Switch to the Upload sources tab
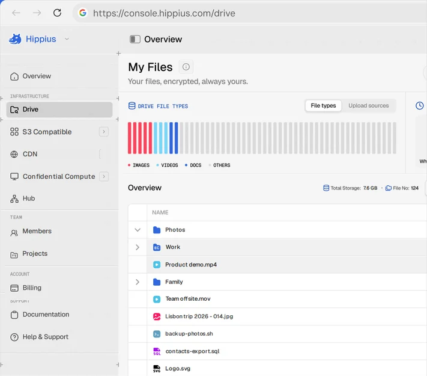427x376 pixels. [369, 106]
